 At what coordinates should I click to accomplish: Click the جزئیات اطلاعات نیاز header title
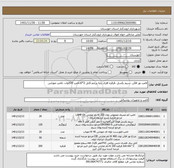click(154, 11)
